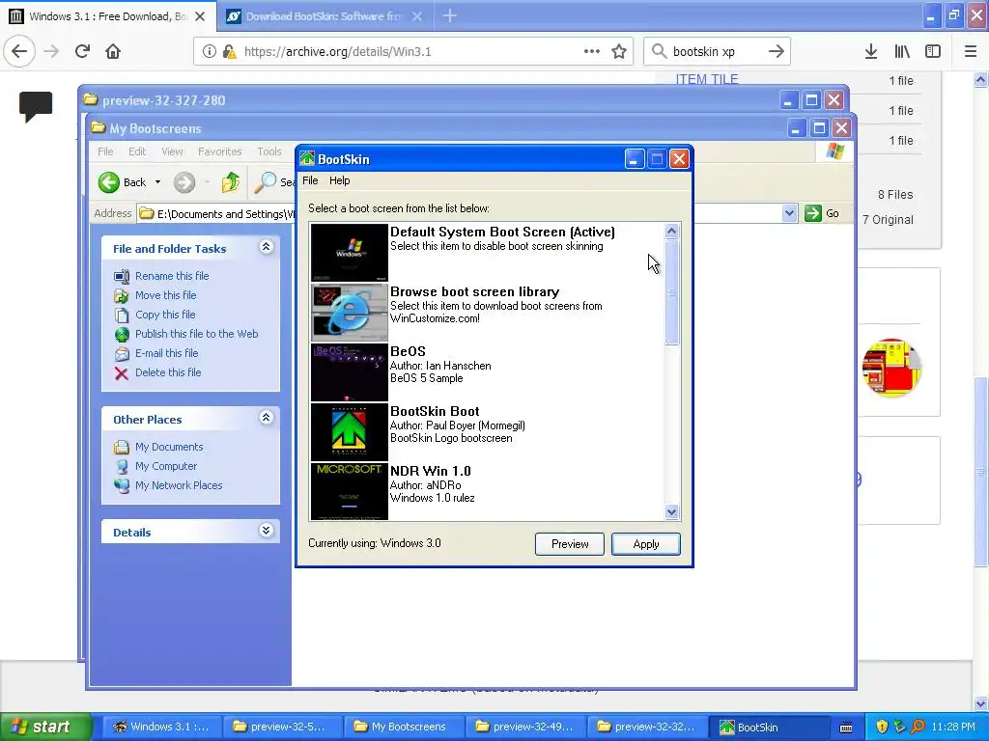Click the colorful circular avatar image on page
The height and width of the screenshot is (741, 989).
click(x=891, y=369)
